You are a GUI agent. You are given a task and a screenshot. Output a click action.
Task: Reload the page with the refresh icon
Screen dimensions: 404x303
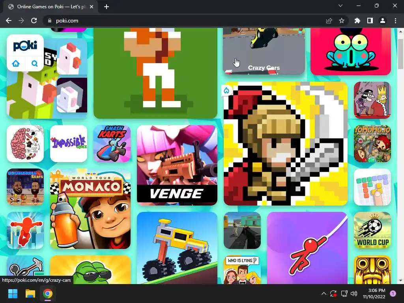[x=34, y=21]
